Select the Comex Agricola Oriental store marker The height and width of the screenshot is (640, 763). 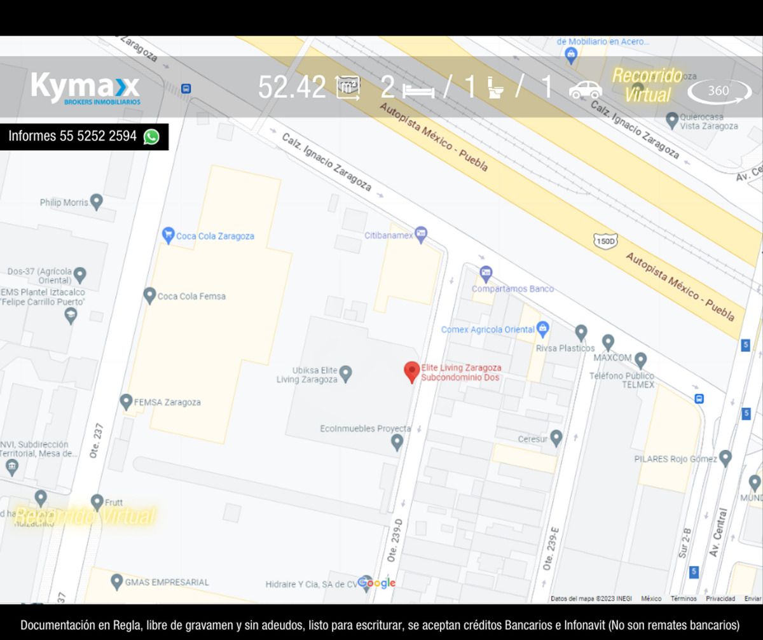point(542,329)
